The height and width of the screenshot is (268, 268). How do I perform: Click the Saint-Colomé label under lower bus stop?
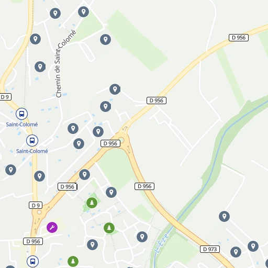pyautogui.click(x=32, y=151)
